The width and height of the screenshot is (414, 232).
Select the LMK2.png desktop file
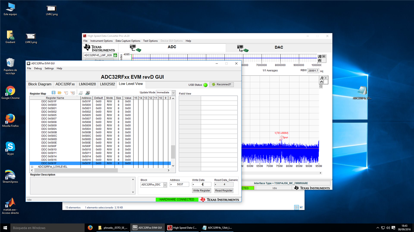pyautogui.click(x=51, y=10)
